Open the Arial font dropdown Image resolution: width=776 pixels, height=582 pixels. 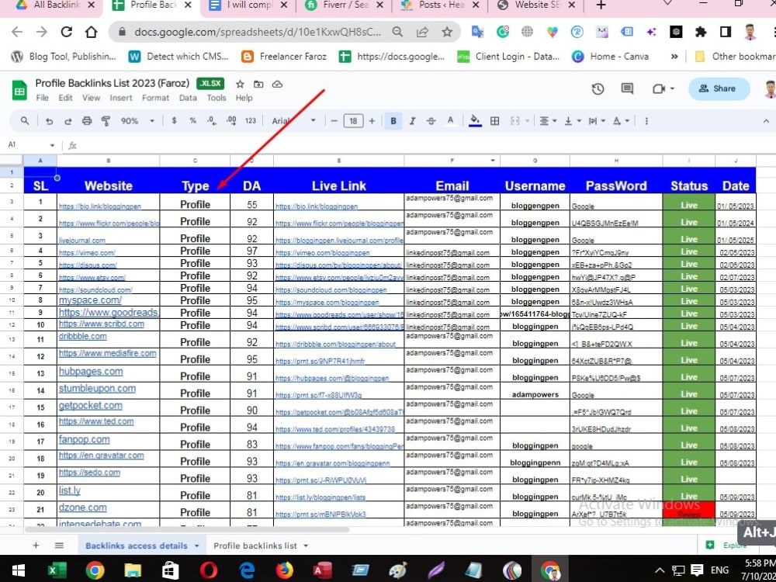[x=293, y=121]
